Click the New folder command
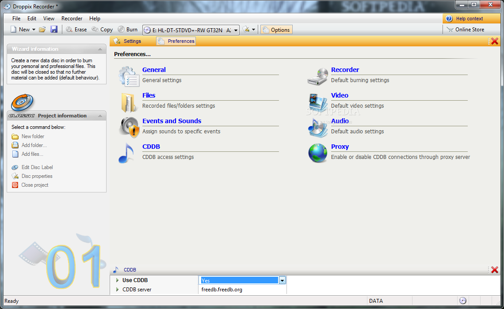Image resolution: width=504 pixels, height=309 pixels. (x=33, y=136)
